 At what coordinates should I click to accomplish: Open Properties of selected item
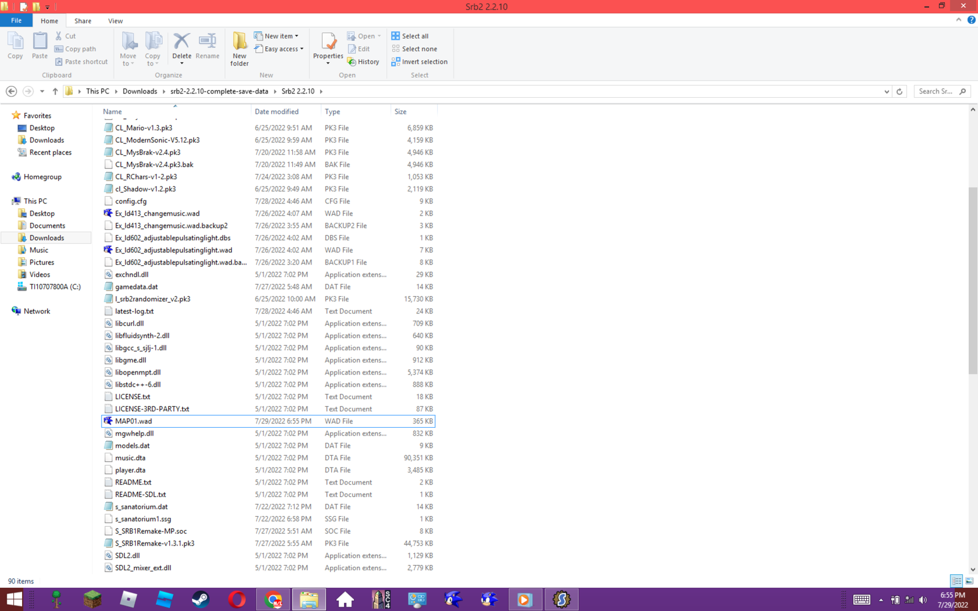[328, 48]
